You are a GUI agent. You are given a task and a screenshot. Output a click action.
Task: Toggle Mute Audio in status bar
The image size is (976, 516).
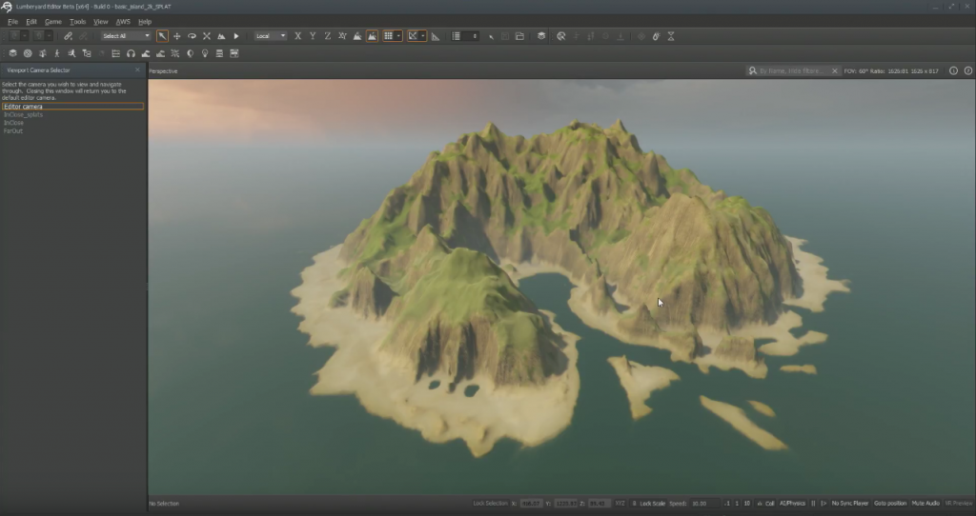(x=925, y=503)
